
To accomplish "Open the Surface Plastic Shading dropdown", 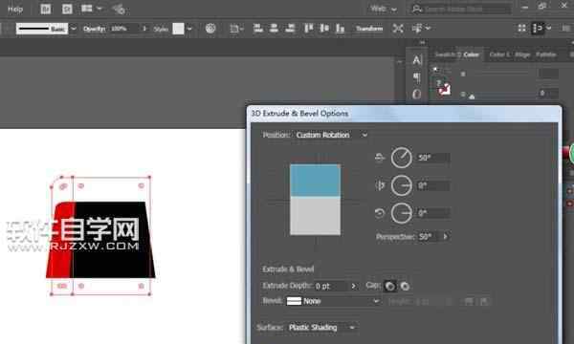I will click(x=321, y=327).
